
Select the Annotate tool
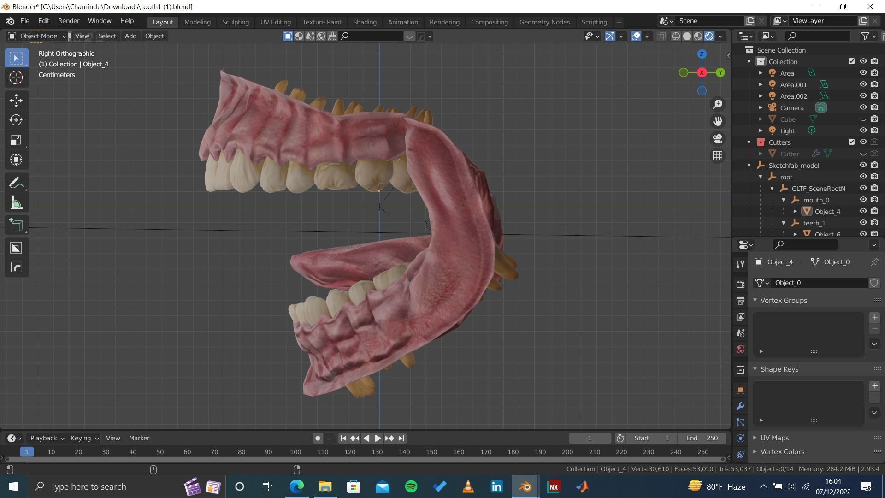coord(16,183)
